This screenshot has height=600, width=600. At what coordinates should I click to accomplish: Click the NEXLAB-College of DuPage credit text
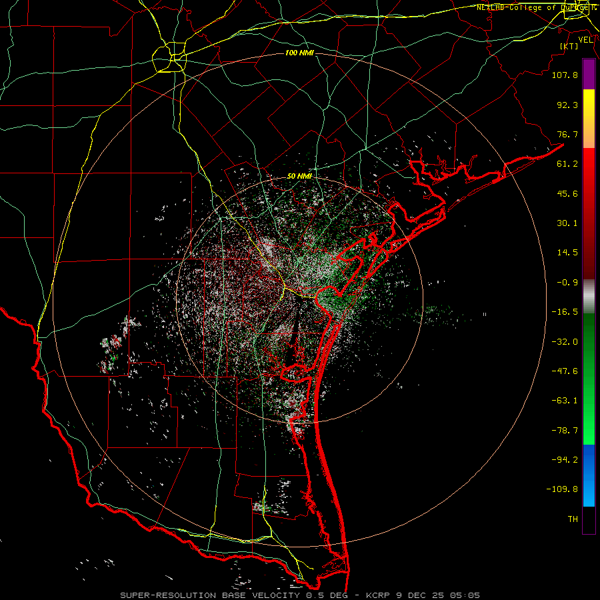[x=536, y=7]
